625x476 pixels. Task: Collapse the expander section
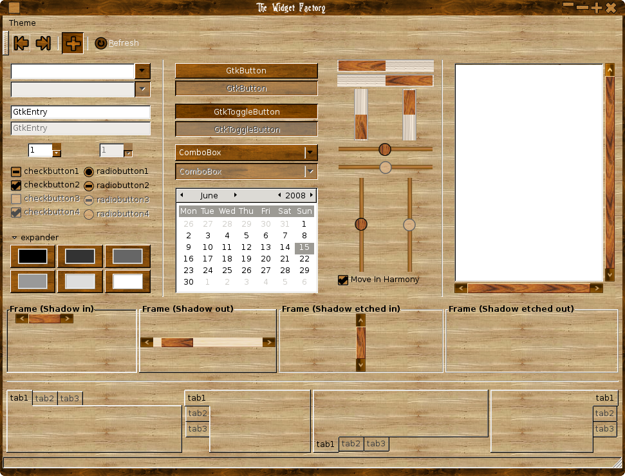pos(14,238)
